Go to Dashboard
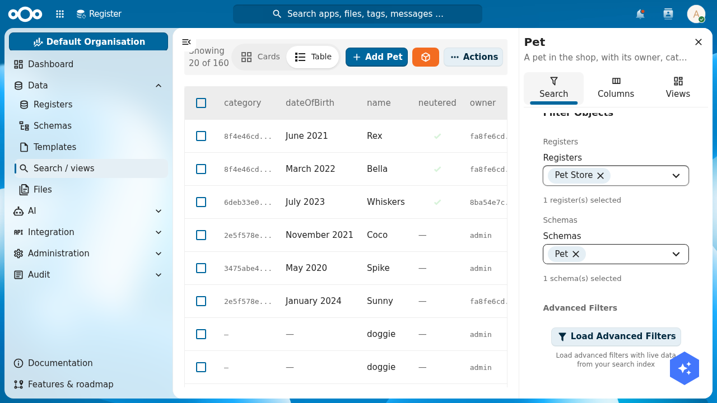This screenshot has height=403, width=717. (x=90, y=64)
